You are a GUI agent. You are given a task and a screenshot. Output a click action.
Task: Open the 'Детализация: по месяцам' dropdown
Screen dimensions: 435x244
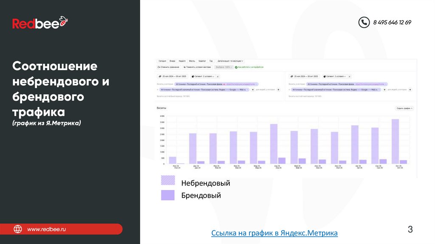pos(230,61)
